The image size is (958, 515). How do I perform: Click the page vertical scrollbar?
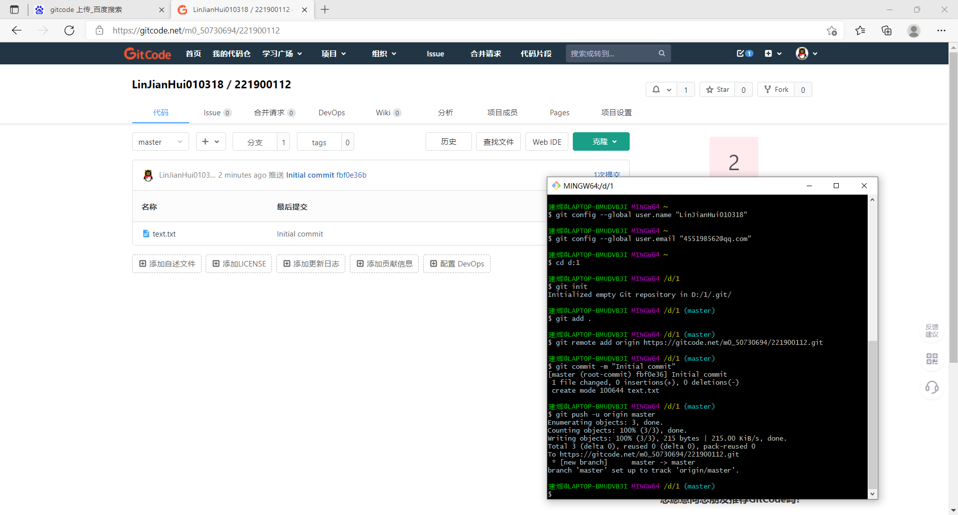click(953, 207)
